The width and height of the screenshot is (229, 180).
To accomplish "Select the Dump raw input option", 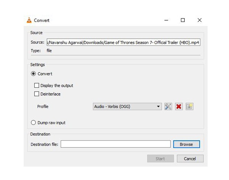I will (x=34, y=123).
